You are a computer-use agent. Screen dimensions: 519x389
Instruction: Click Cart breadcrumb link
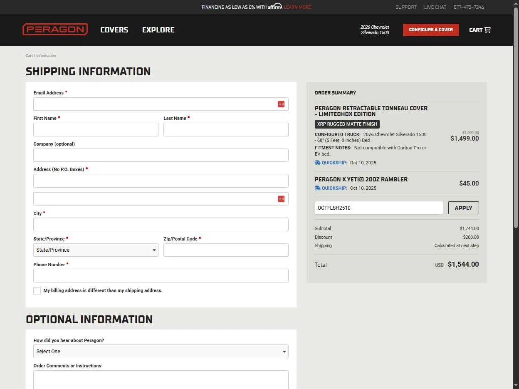pos(29,56)
